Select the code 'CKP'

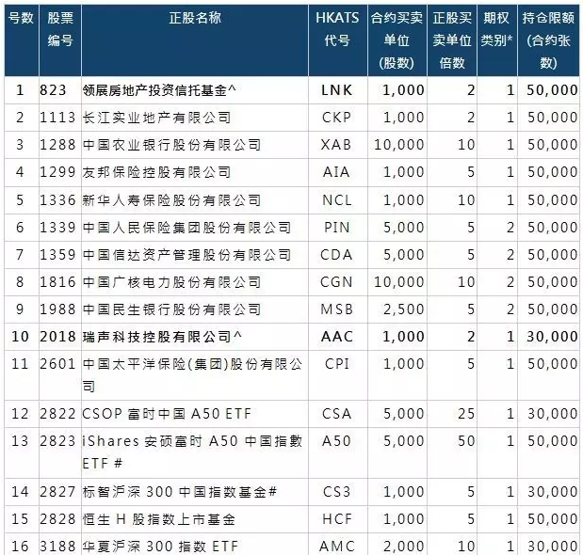click(336, 118)
